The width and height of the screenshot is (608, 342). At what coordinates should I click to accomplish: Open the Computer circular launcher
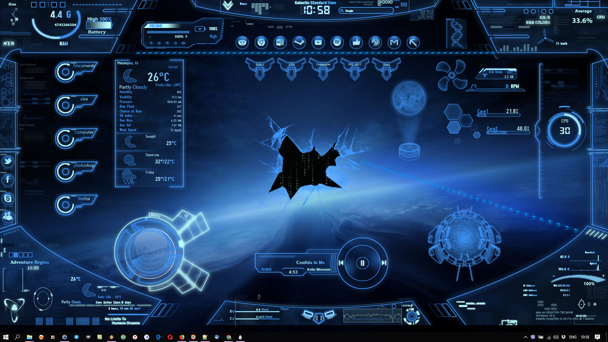[76, 138]
